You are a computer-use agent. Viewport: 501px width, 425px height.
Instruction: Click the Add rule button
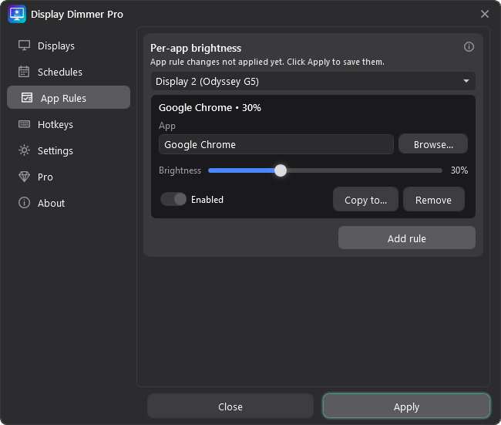[407, 238]
